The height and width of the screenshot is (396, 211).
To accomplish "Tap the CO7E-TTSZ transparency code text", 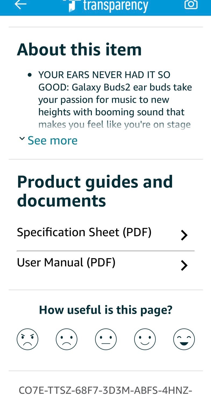I will click(x=105, y=390).
